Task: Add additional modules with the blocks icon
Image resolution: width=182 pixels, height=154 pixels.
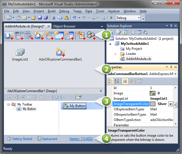Action: tap(91, 36)
